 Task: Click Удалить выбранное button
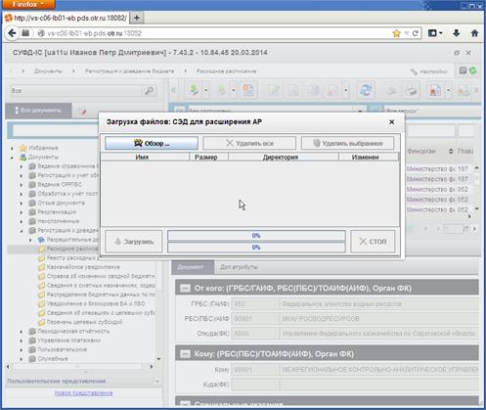click(x=347, y=143)
